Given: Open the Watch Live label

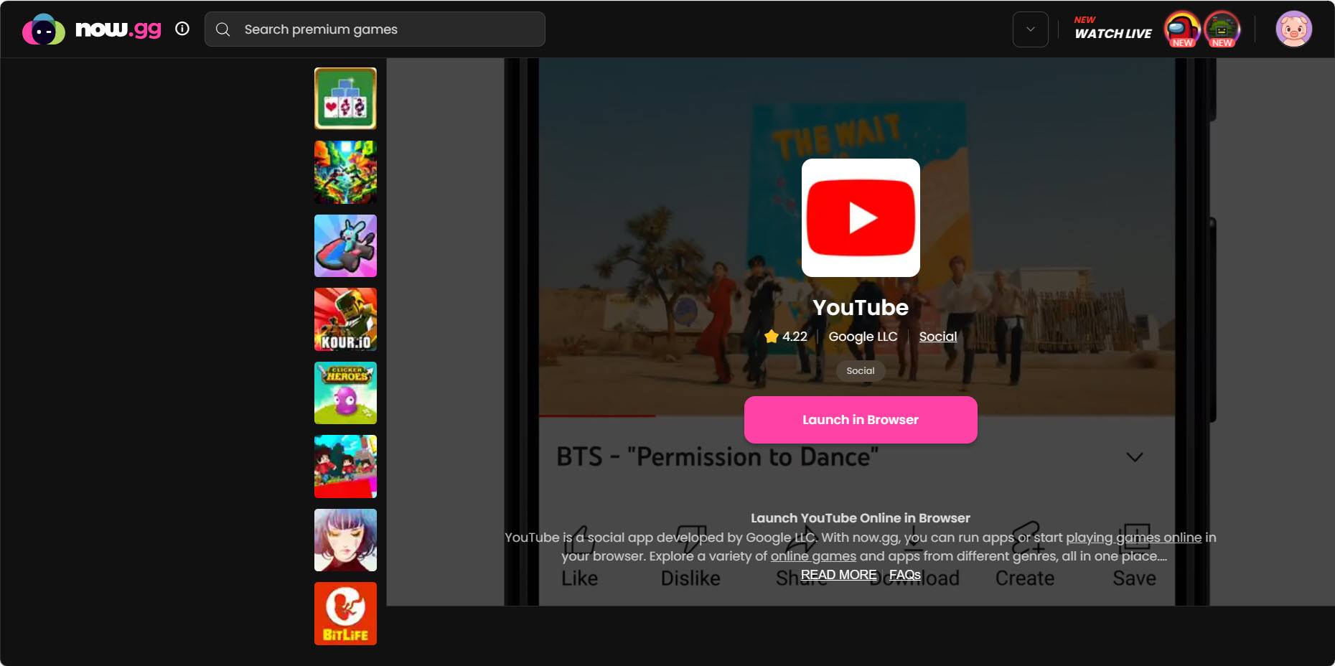Looking at the screenshot, I should click(x=1112, y=28).
